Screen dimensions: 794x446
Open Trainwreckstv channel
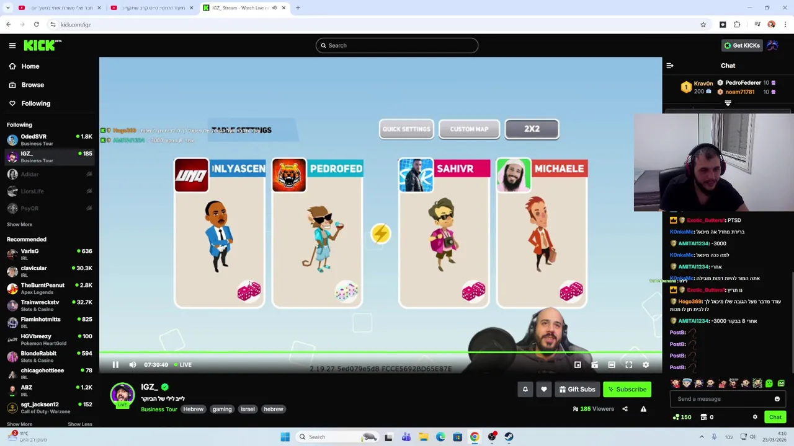click(50, 305)
